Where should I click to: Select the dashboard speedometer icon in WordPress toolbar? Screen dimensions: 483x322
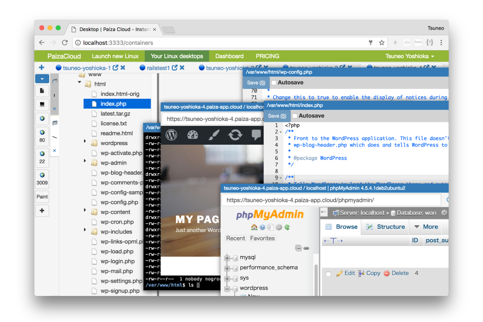(193, 135)
